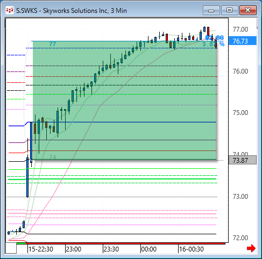Click the red bar along the time axis
262x259 pixels.
pyautogui.click(x=125, y=243)
